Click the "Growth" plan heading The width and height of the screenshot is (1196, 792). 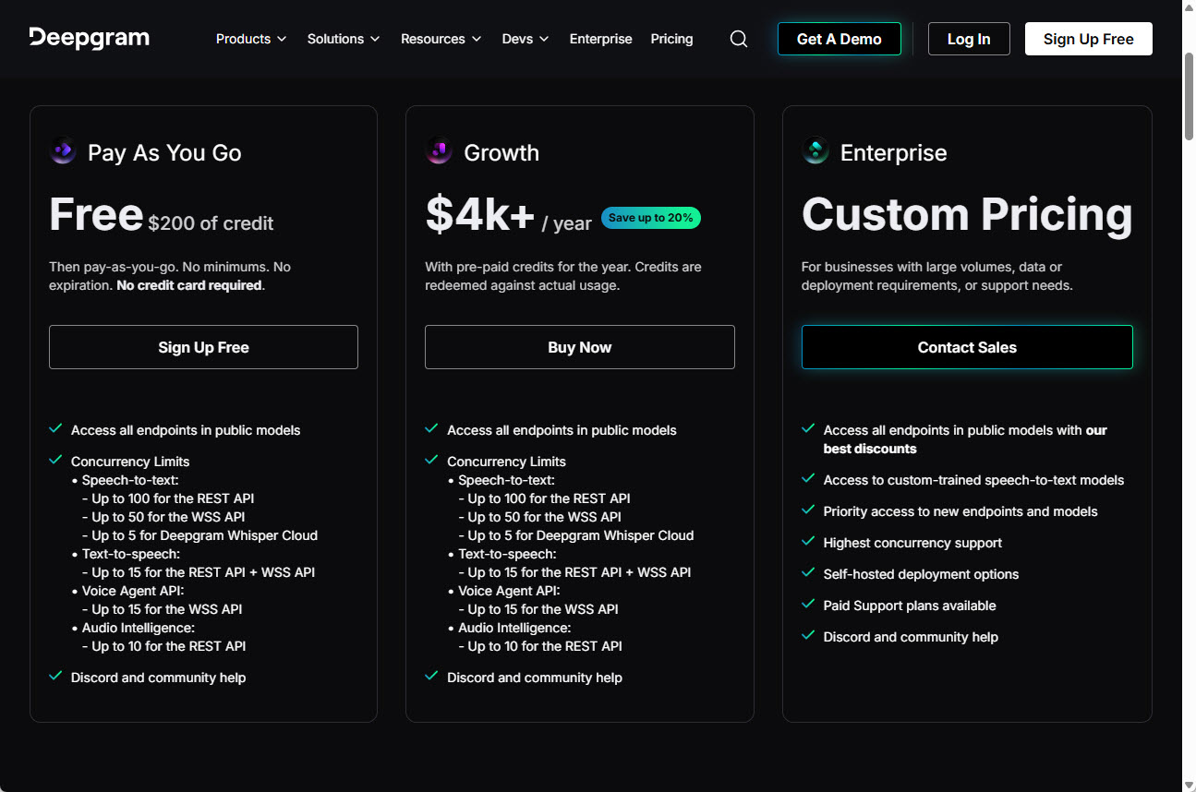click(x=501, y=152)
